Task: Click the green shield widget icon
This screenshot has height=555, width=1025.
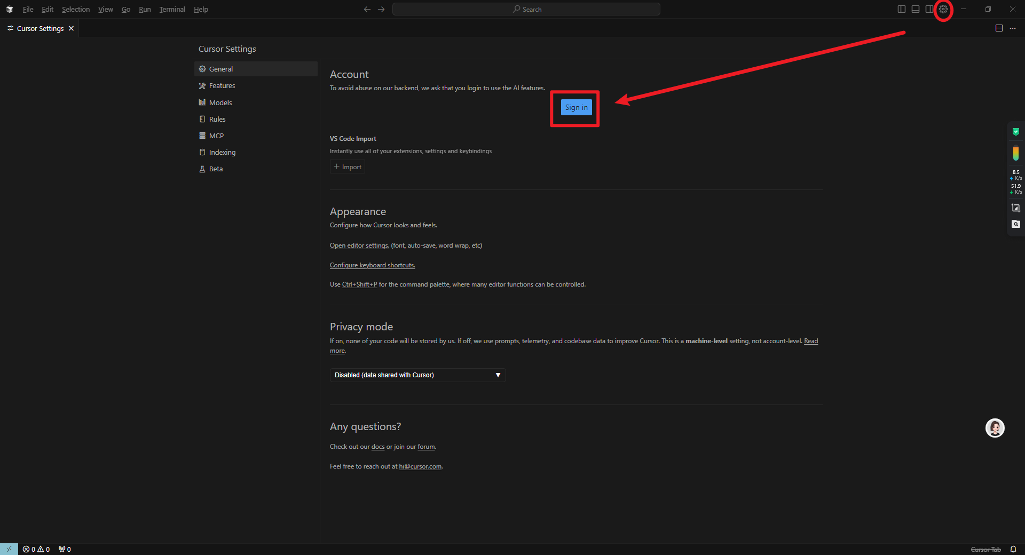Action: tap(1016, 131)
